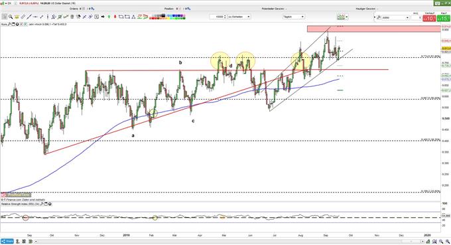Select the green up arrow marker
The width and height of the screenshot is (451, 245).
pos(109,17)
